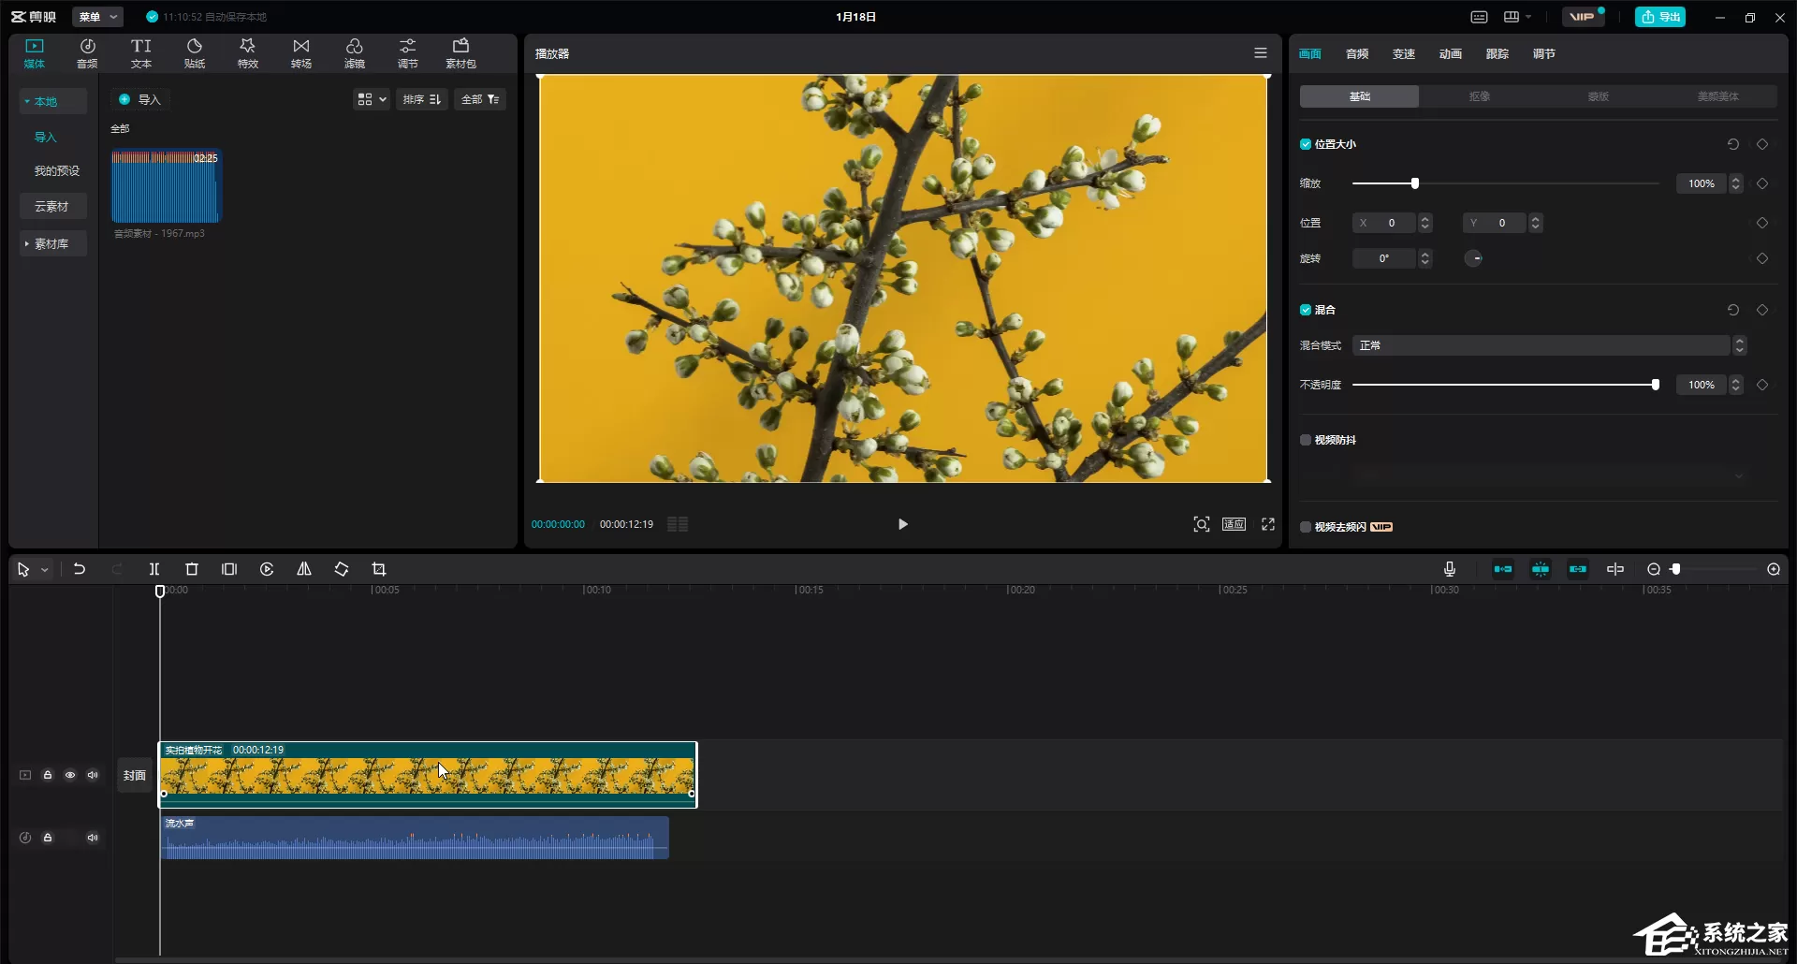Viewport: 1797px width, 964px height.
Task: Click the undo icon in timeline toolbar
Action: click(80, 569)
